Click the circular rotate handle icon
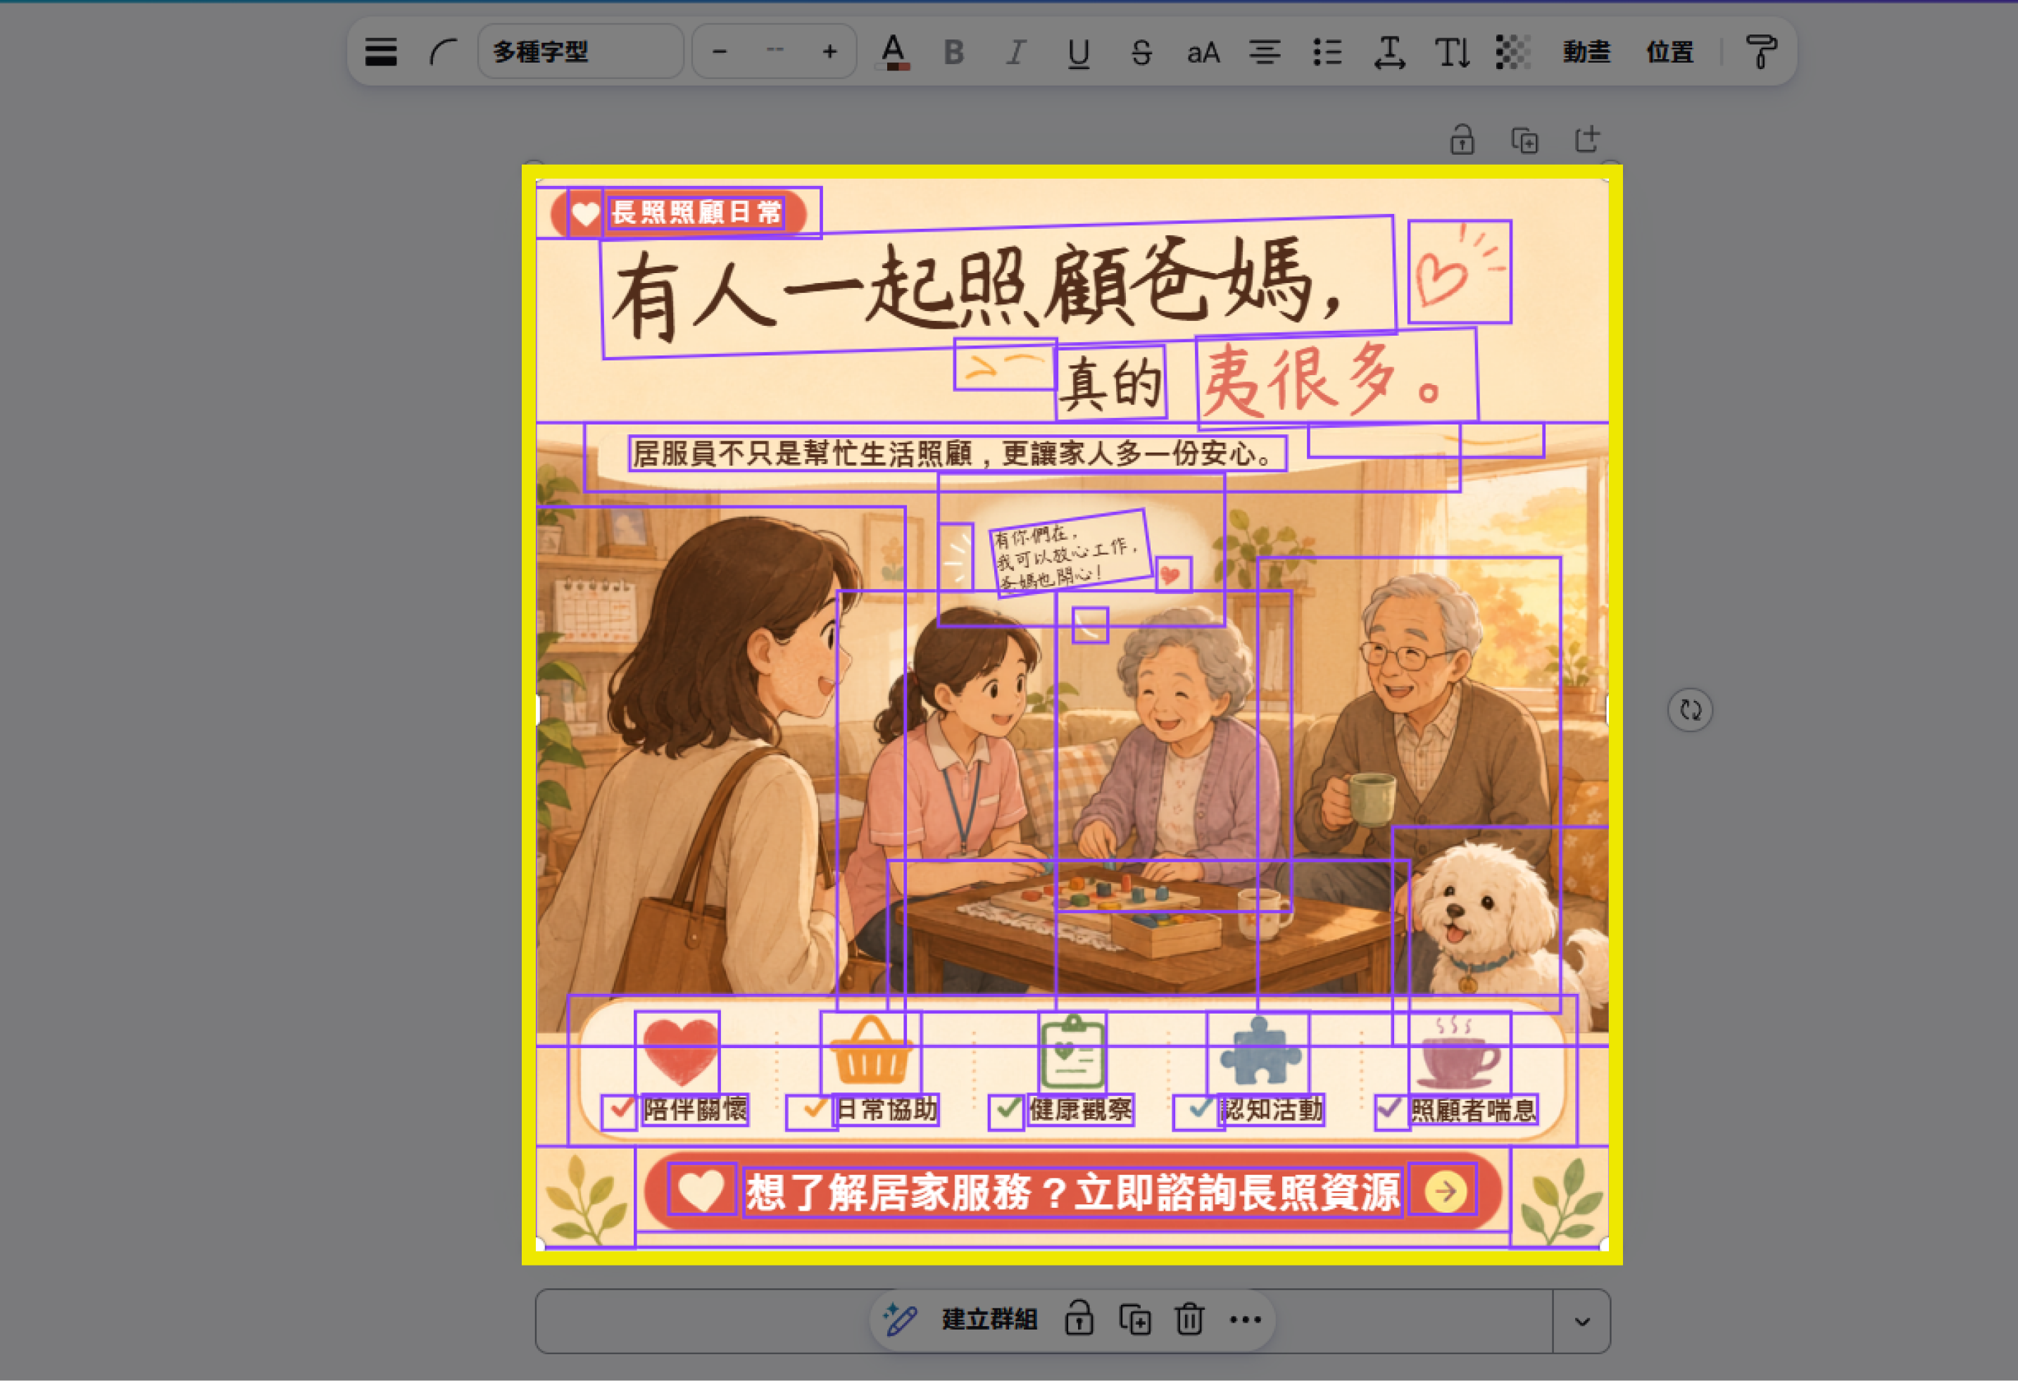The image size is (2018, 1381). pyautogui.click(x=1690, y=710)
